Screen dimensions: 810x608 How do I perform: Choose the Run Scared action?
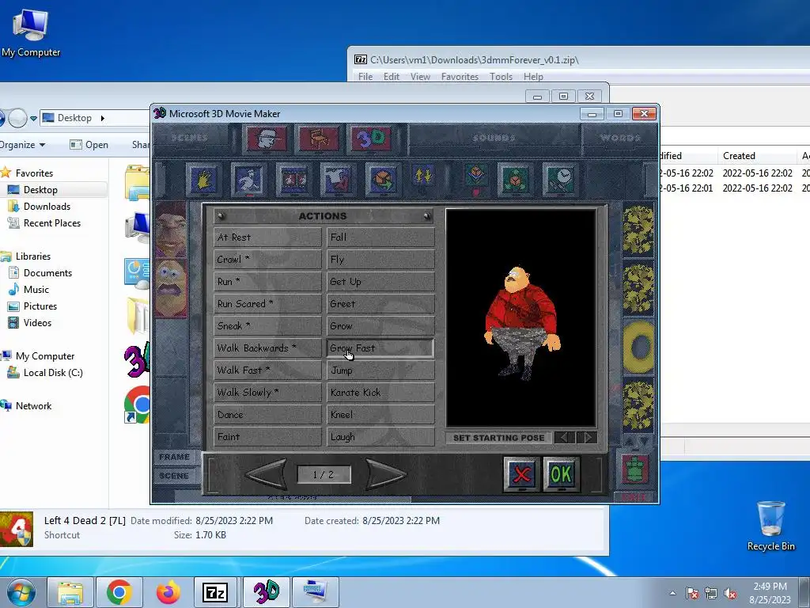point(267,304)
